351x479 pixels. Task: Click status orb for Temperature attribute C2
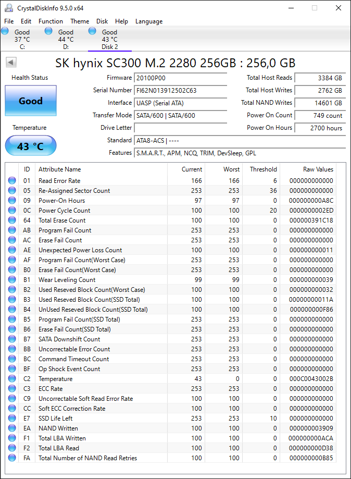click(x=12, y=378)
